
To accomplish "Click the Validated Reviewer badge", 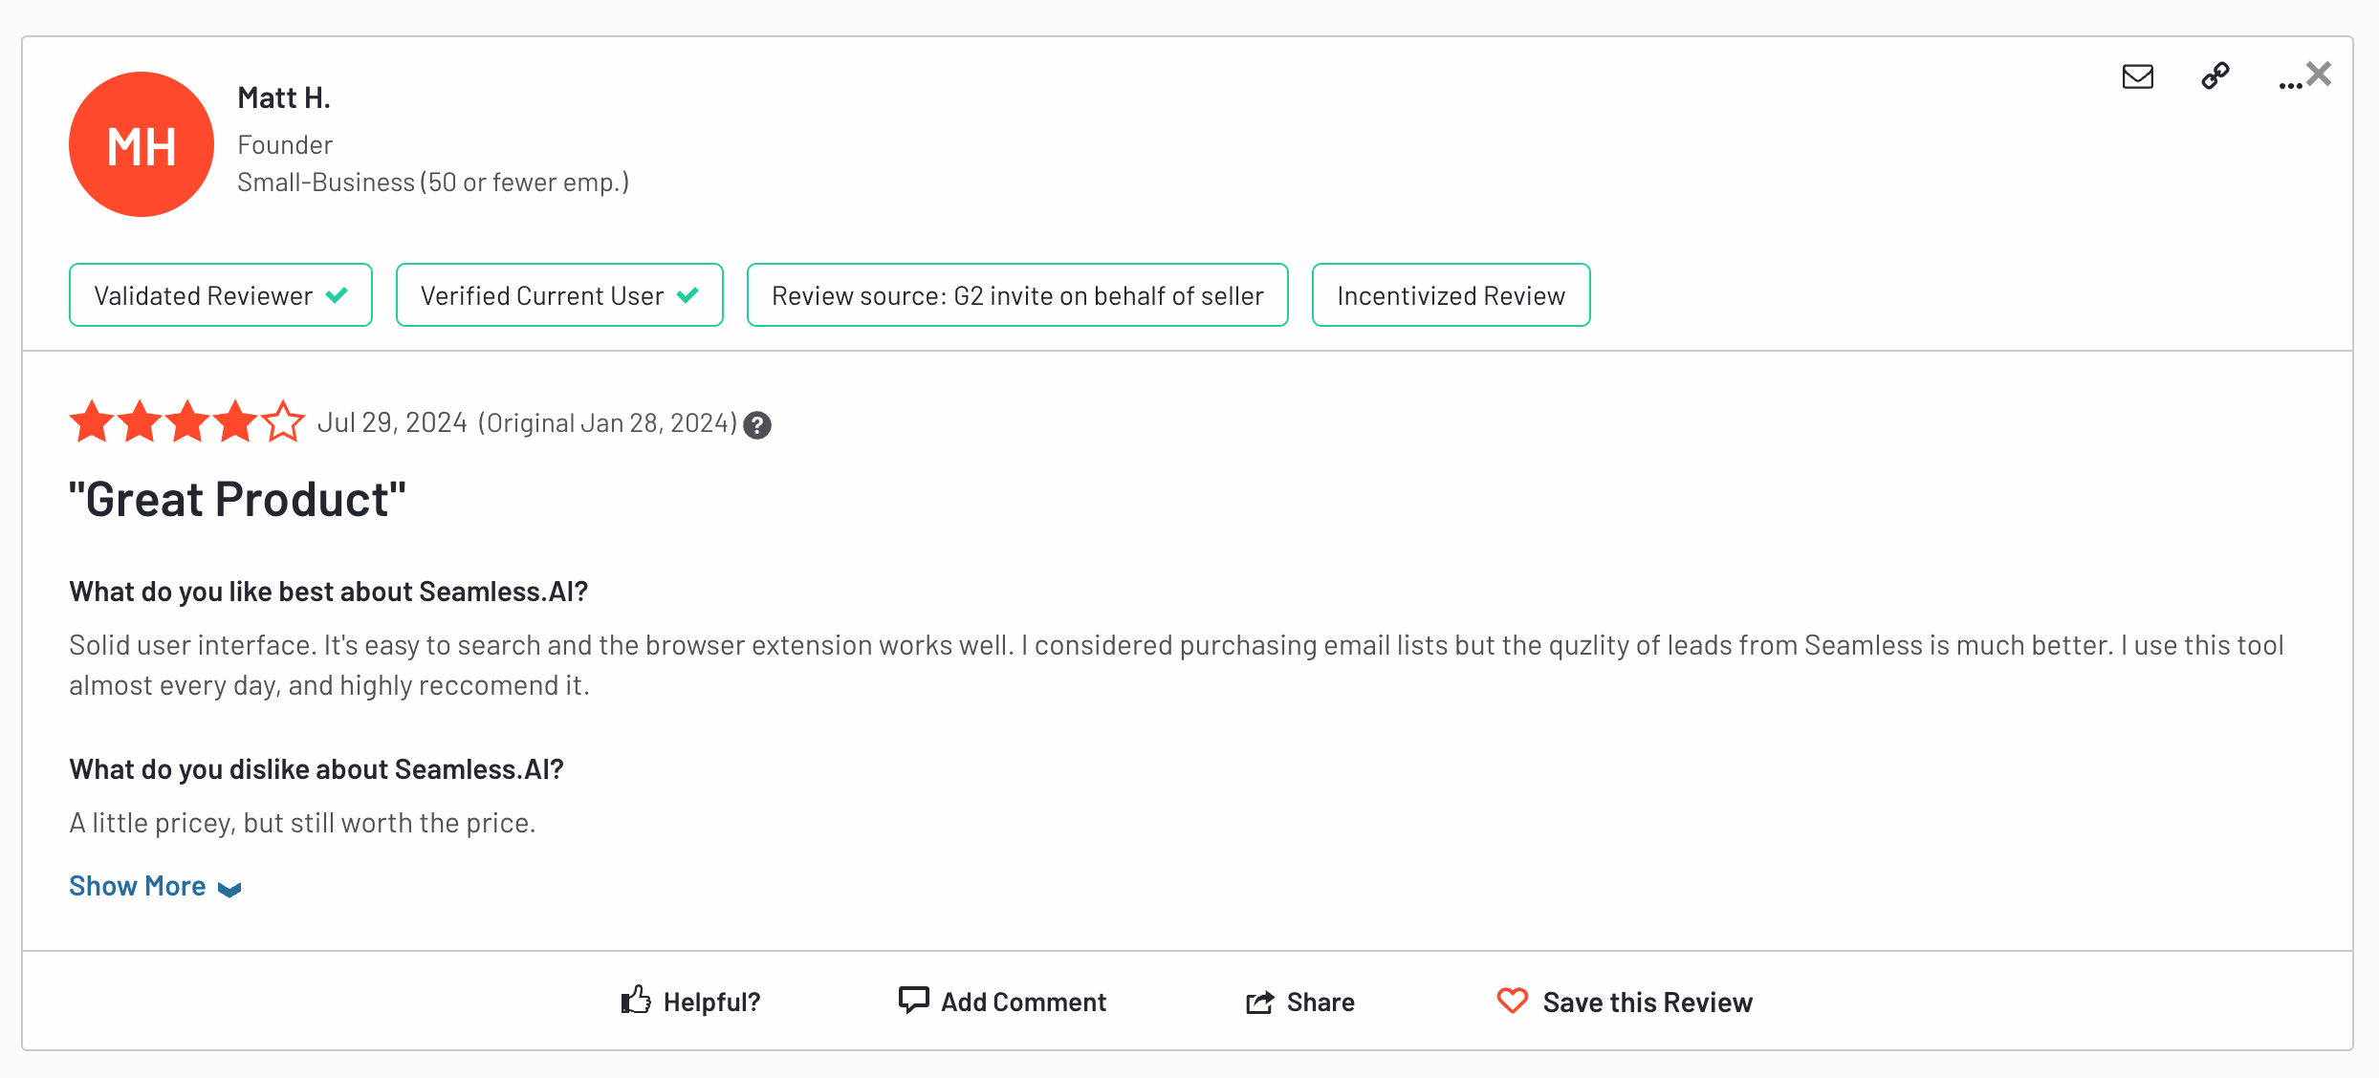I will 221,295.
